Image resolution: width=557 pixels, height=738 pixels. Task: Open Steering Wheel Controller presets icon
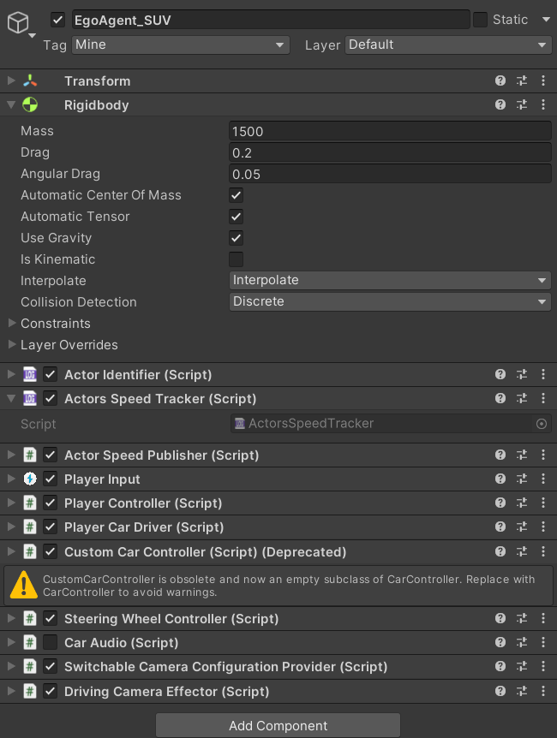click(x=522, y=618)
